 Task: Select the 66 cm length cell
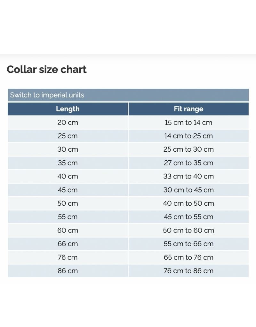pyautogui.click(x=68, y=244)
